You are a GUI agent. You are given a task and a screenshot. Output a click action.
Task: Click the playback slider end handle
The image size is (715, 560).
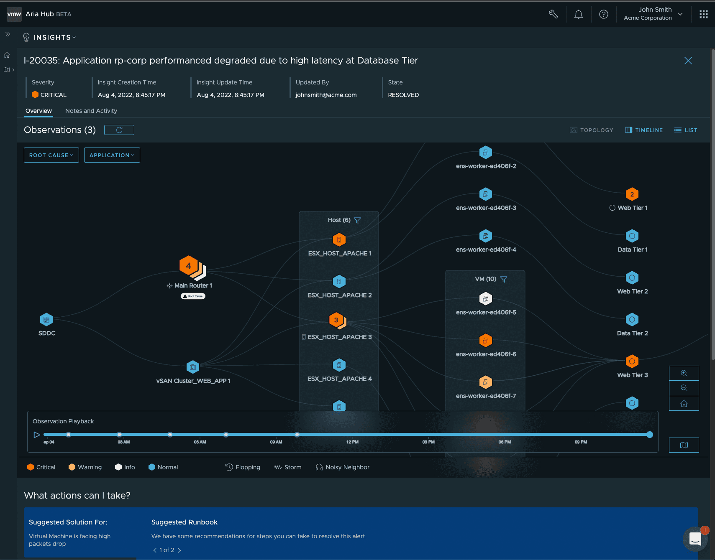pyautogui.click(x=649, y=435)
